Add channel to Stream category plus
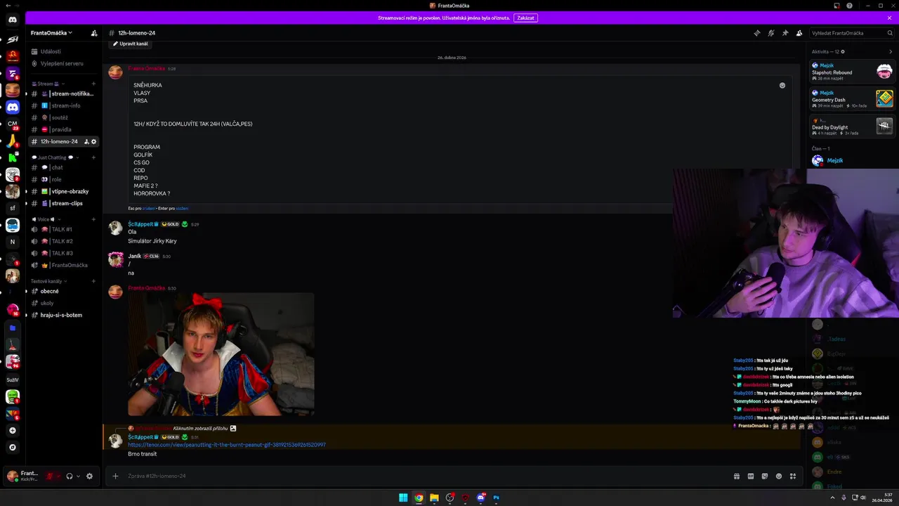The height and width of the screenshot is (506, 899). tap(93, 84)
